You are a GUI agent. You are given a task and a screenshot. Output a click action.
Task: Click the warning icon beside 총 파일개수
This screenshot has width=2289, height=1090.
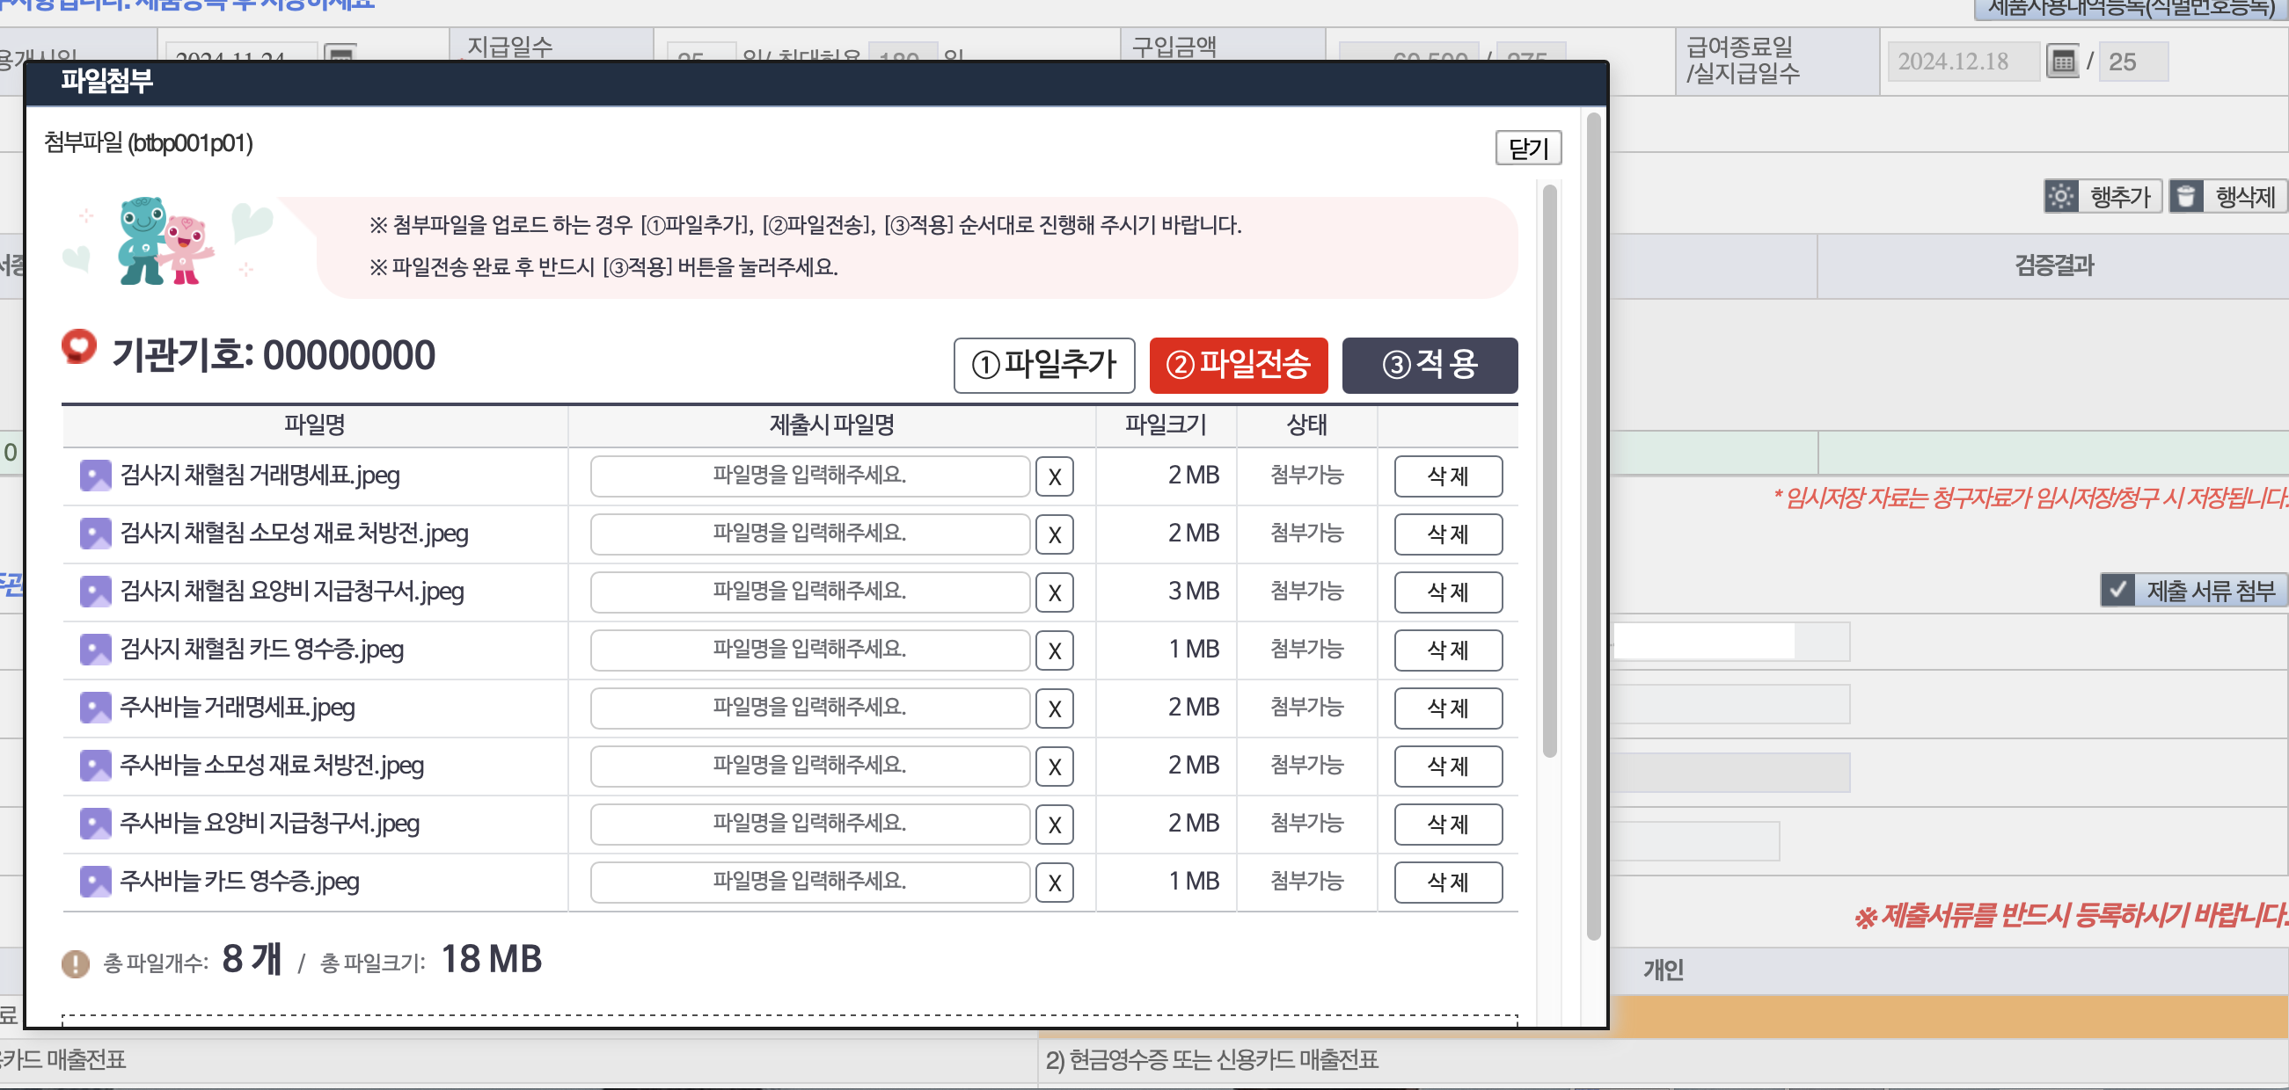tap(76, 963)
